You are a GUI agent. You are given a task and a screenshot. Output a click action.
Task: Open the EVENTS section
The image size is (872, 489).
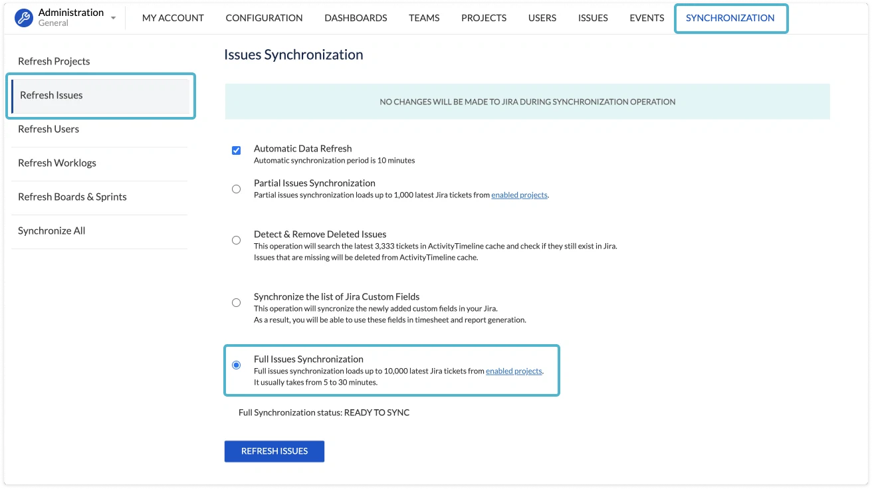(646, 18)
